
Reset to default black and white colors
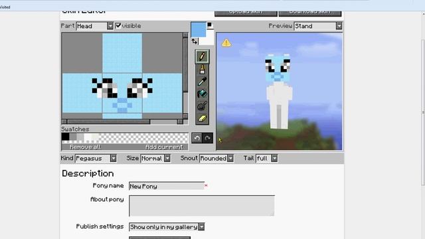coord(210,25)
